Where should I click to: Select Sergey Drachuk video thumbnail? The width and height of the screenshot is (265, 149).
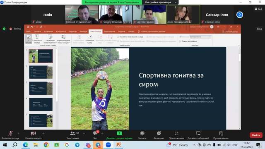[x=116, y=15]
